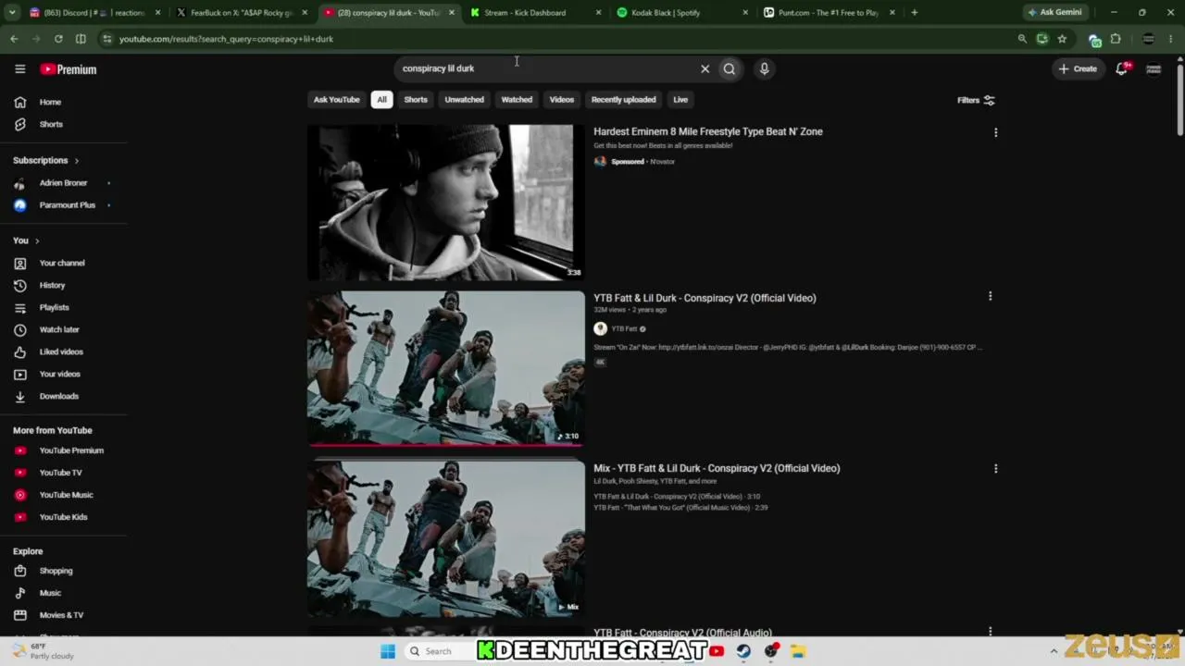Click the Create button
This screenshot has height=666, width=1185.
(1078, 68)
